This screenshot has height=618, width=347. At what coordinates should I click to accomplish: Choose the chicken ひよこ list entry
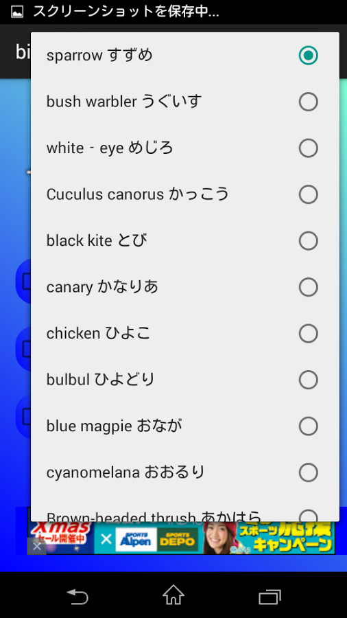click(185, 334)
